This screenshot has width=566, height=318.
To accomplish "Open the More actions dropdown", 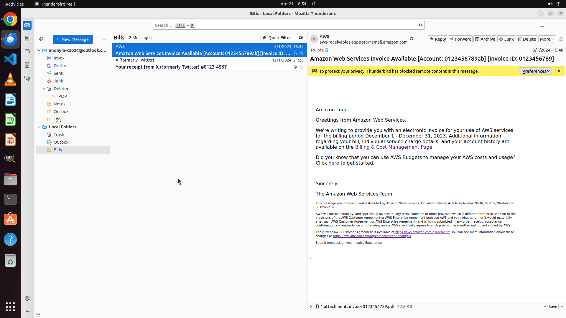I will tap(547, 39).
